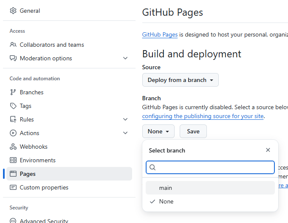Viewport: 288px width, 223px height.
Task: Click the Collaborators and teams people icon
Action: pos(13,45)
